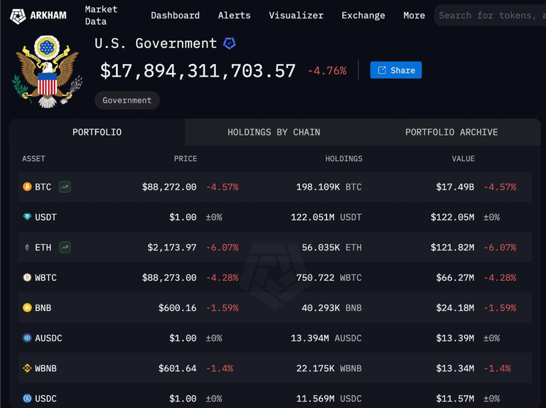Select the Portfolio tab

[97, 132]
